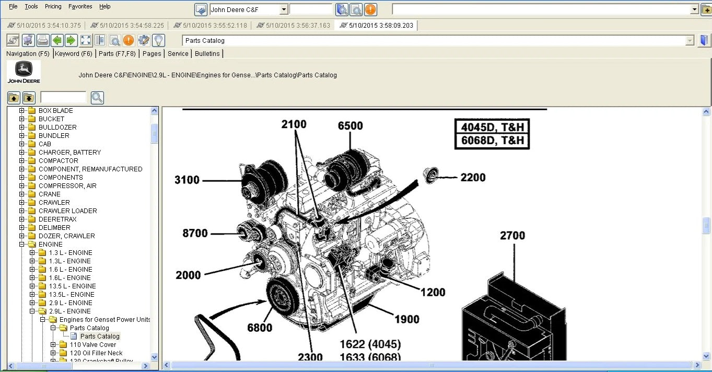This screenshot has width=712, height=372.
Task: Select the 5/10/2015 3:54:10.375 session tab
Action: click(44, 25)
